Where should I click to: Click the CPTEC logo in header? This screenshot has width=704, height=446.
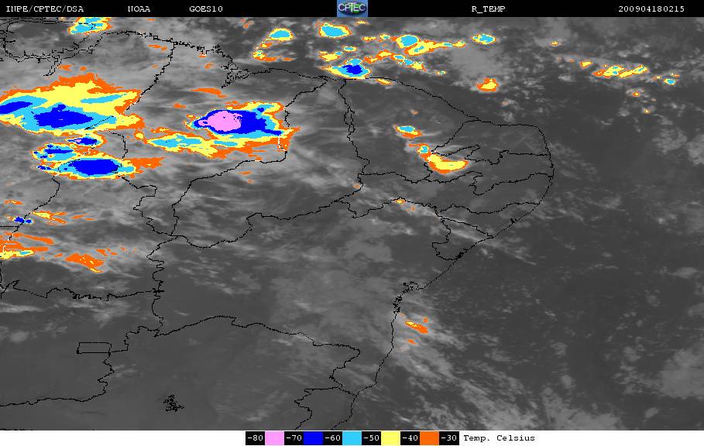pos(352,9)
